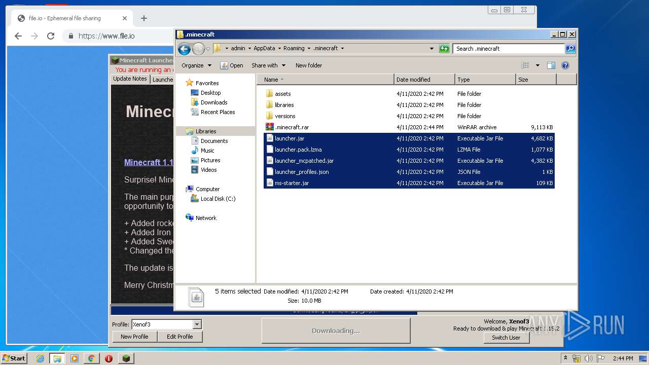
Task: Open Music library
Action: (x=207, y=151)
